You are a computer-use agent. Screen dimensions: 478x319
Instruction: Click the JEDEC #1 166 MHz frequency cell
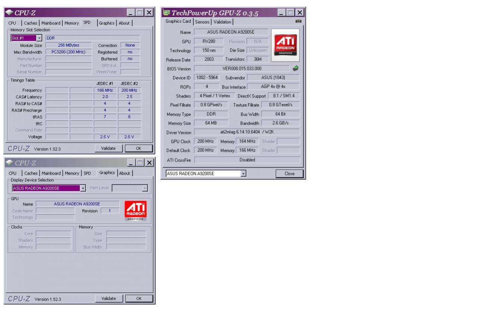pos(105,90)
